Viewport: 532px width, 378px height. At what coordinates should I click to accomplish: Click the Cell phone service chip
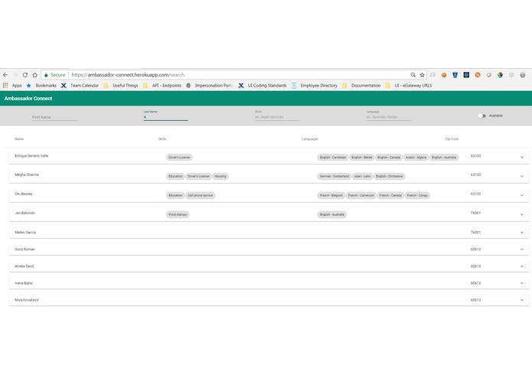point(201,195)
